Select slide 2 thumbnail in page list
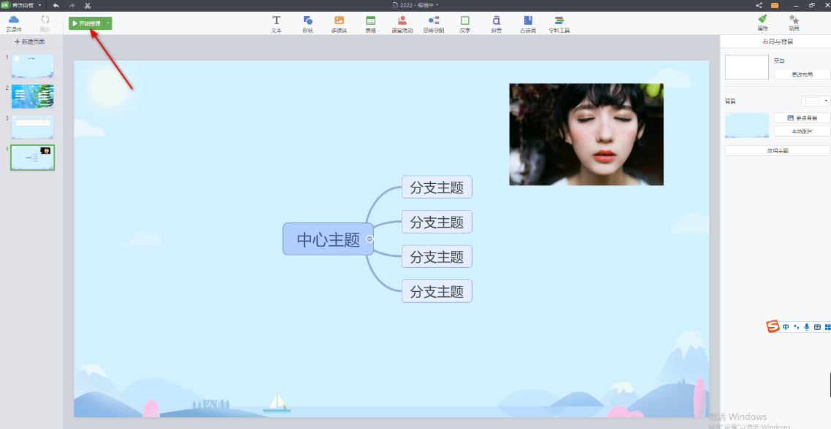Image resolution: width=831 pixels, height=429 pixels. tap(33, 96)
